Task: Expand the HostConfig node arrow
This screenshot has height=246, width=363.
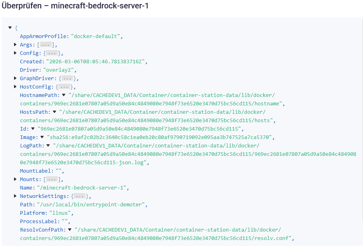Action: coord(16,87)
